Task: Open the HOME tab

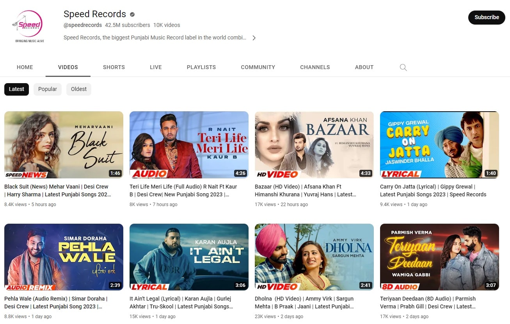Action: pos(25,67)
